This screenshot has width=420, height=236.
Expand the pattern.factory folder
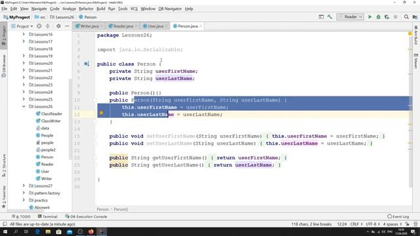coord(24,193)
